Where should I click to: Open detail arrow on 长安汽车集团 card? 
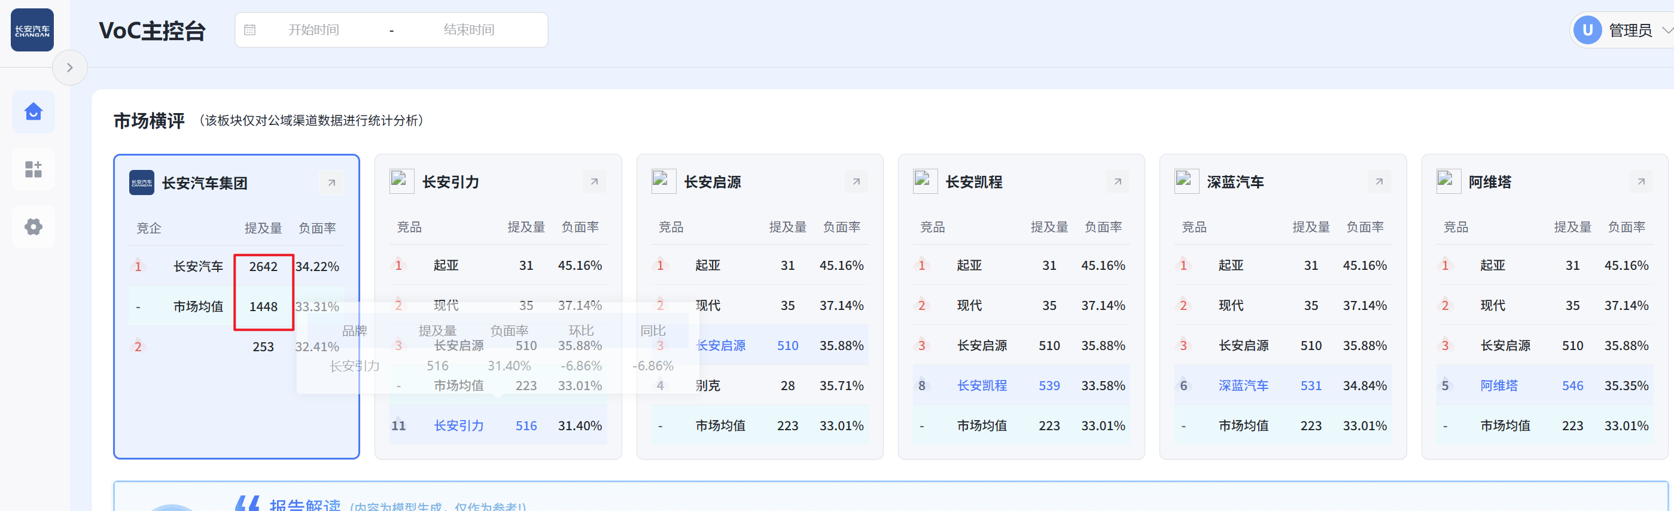[331, 182]
